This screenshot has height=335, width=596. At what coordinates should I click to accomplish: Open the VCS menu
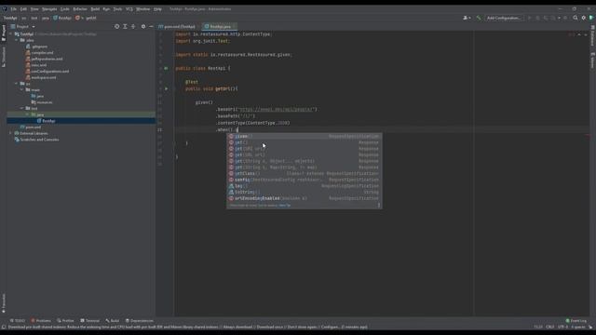coord(129,8)
